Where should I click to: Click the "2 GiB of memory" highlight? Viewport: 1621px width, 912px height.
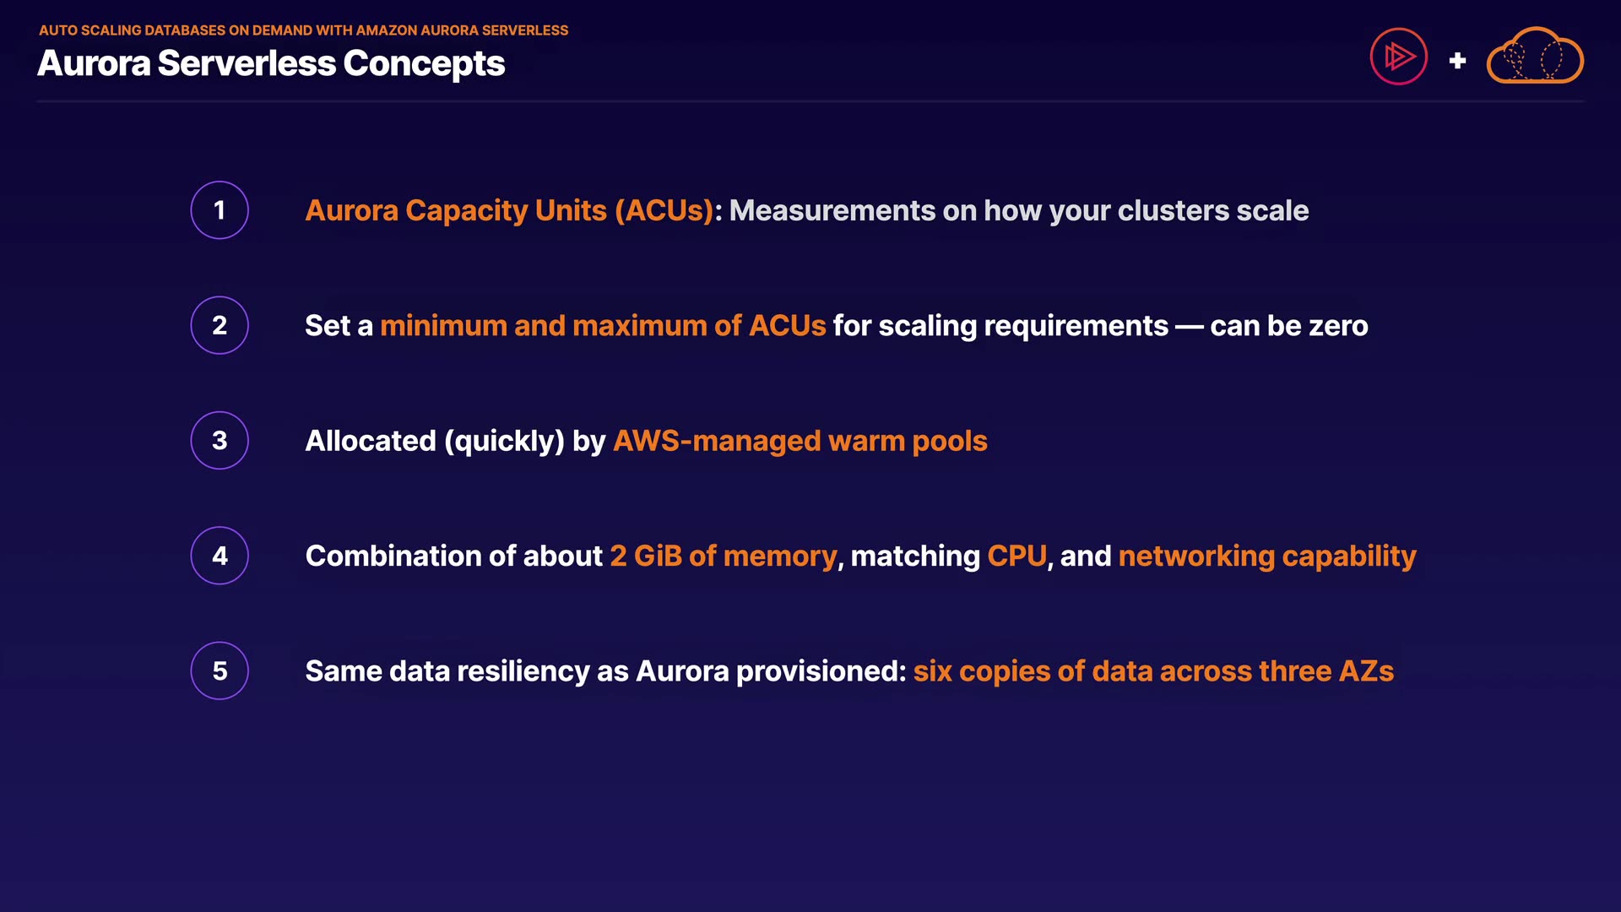click(723, 556)
